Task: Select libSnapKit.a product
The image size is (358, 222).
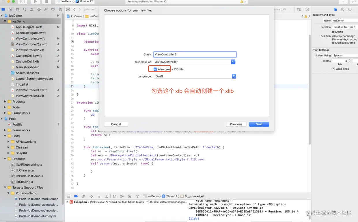Action: click(24, 182)
